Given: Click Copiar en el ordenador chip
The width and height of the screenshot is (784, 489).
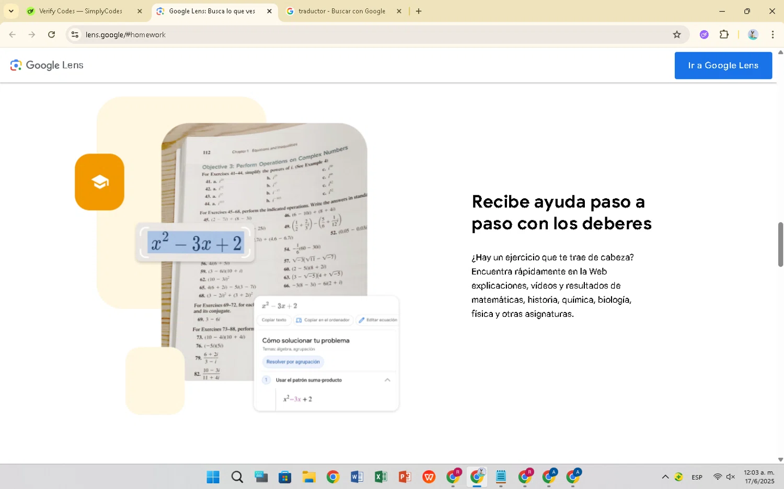Looking at the screenshot, I should coord(323,320).
